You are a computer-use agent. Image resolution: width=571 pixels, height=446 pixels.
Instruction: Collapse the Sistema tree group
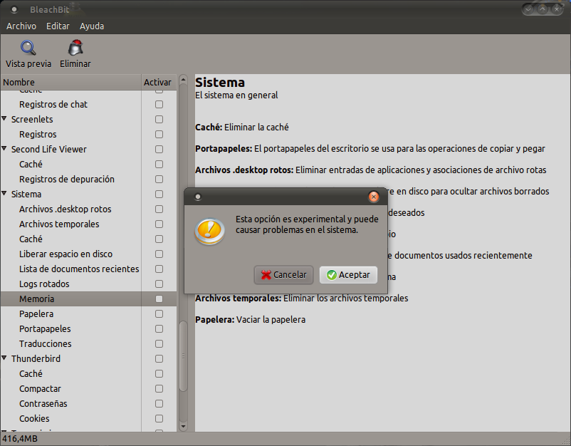click(4, 194)
